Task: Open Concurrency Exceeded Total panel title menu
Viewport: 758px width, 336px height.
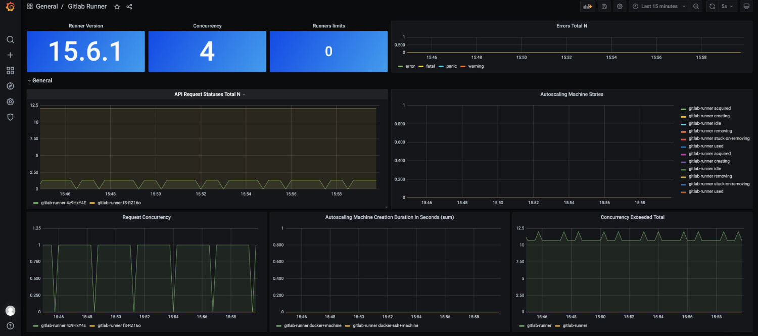Action: click(x=632, y=217)
